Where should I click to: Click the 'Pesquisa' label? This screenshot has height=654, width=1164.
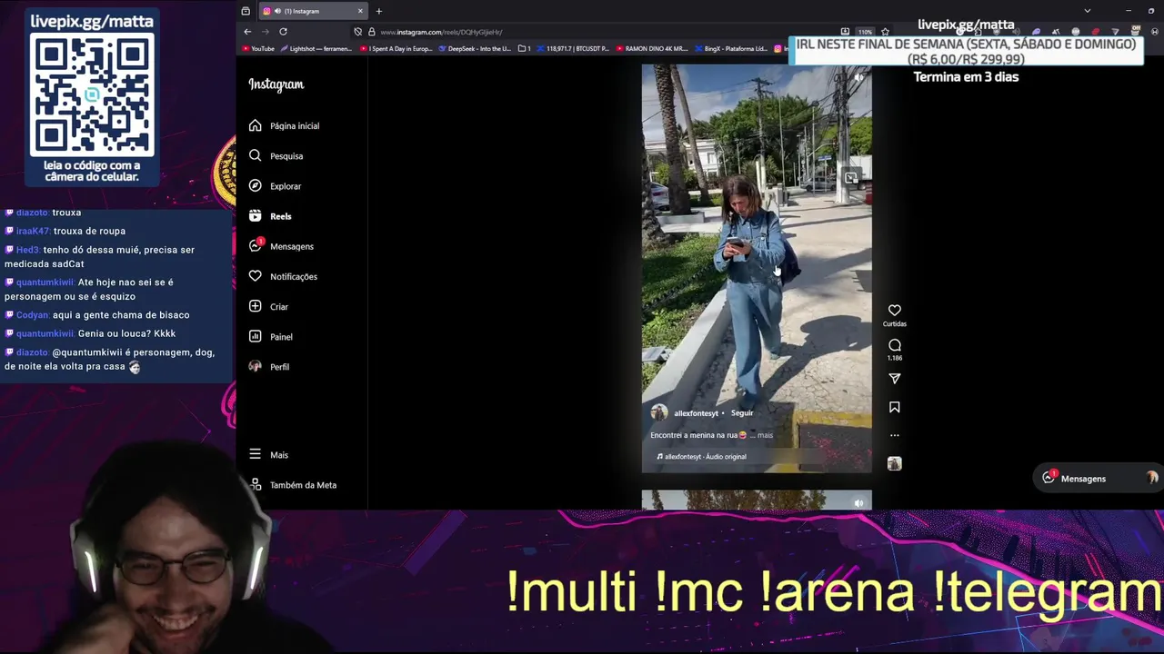(x=286, y=156)
